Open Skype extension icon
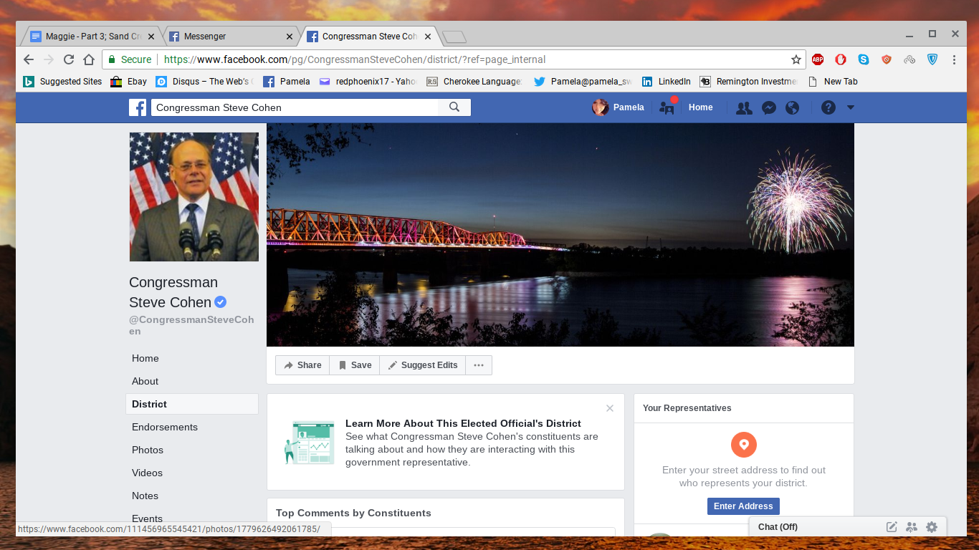The height and width of the screenshot is (550, 979). [x=864, y=59]
